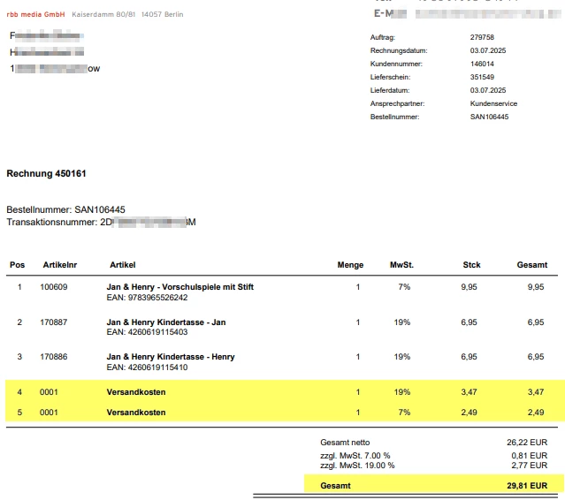Image resolution: width=565 pixels, height=500 pixels.
Task: Select the Menge column header
Action: point(350,265)
